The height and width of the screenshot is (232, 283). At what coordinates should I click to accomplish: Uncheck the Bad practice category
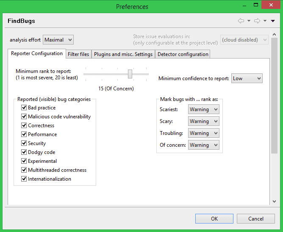coord(24,108)
